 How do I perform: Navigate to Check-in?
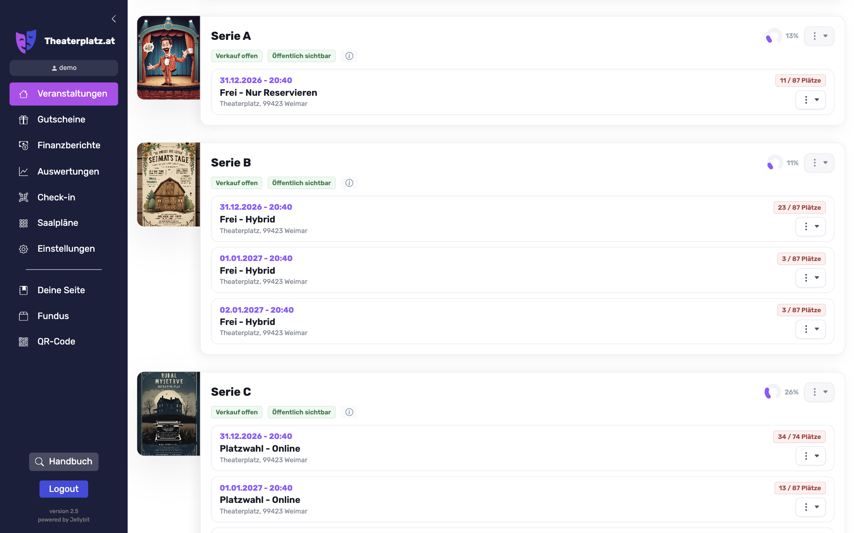(x=64, y=197)
